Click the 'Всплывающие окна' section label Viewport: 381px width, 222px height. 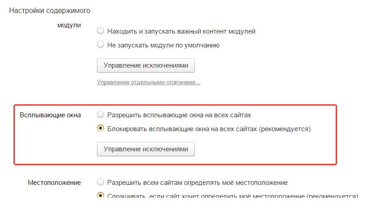pos(50,115)
